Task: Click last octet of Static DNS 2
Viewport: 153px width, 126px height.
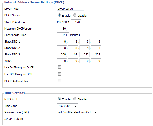Action: pyautogui.click(x=96, y=48)
